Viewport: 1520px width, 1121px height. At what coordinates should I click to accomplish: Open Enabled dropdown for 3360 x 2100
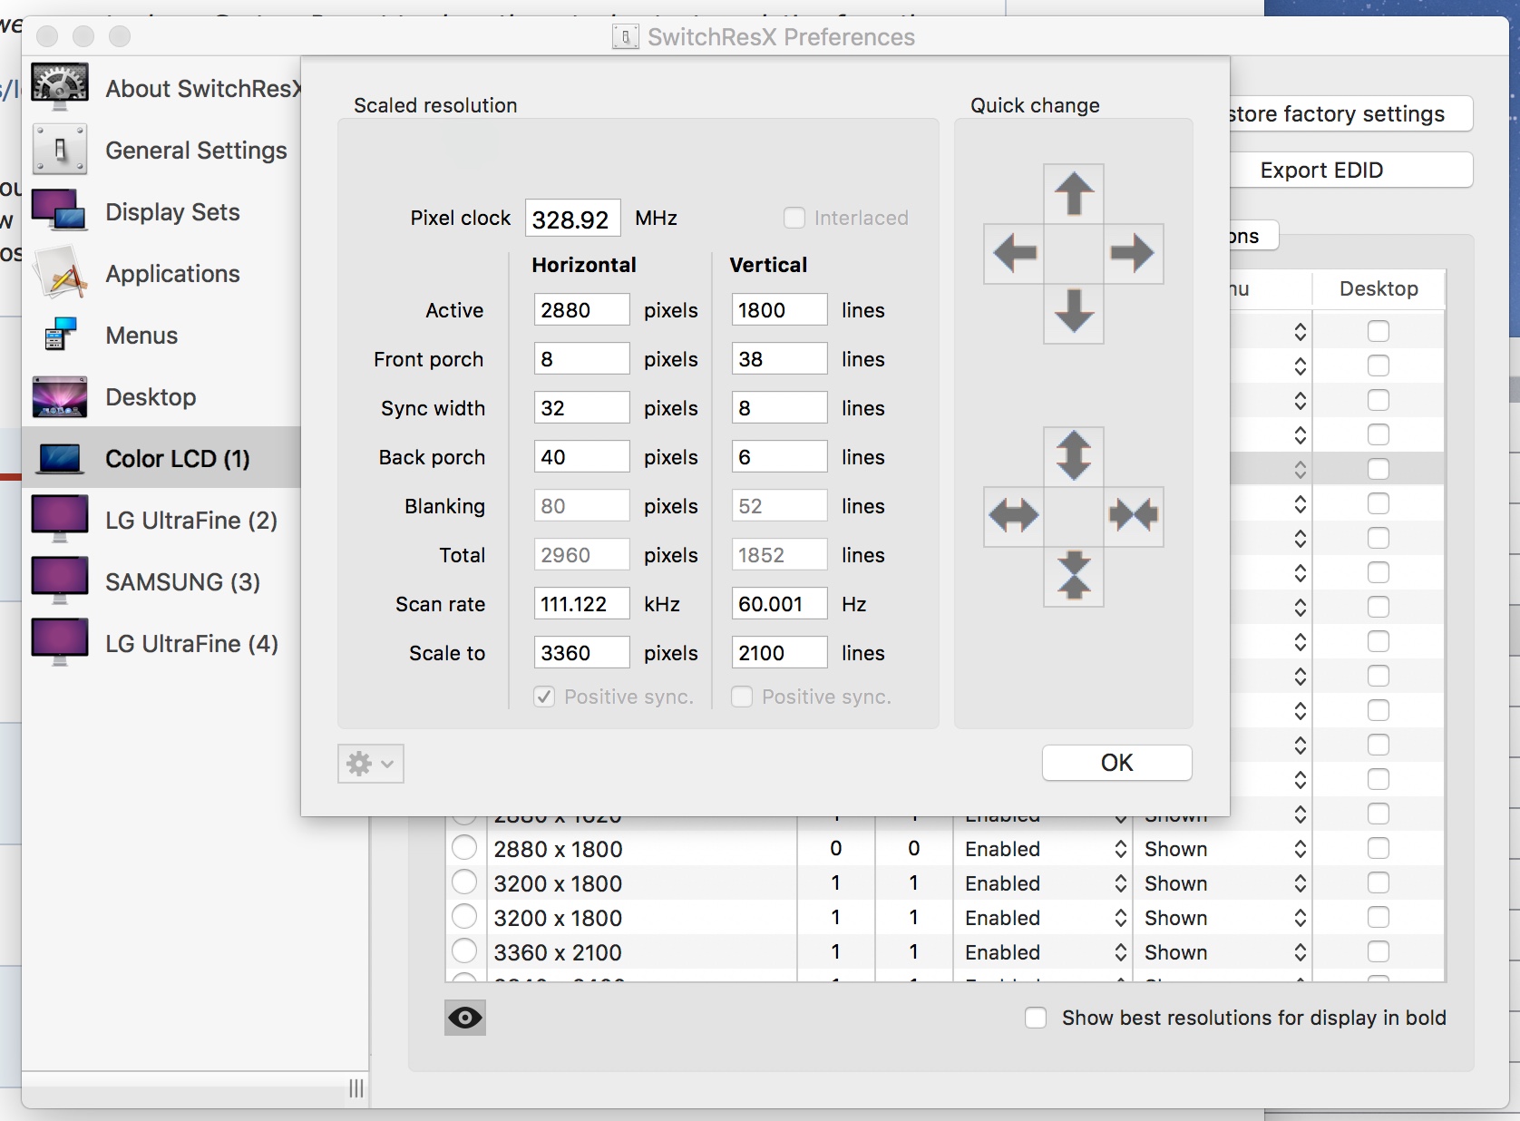pyautogui.click(x=1045, y=952)
